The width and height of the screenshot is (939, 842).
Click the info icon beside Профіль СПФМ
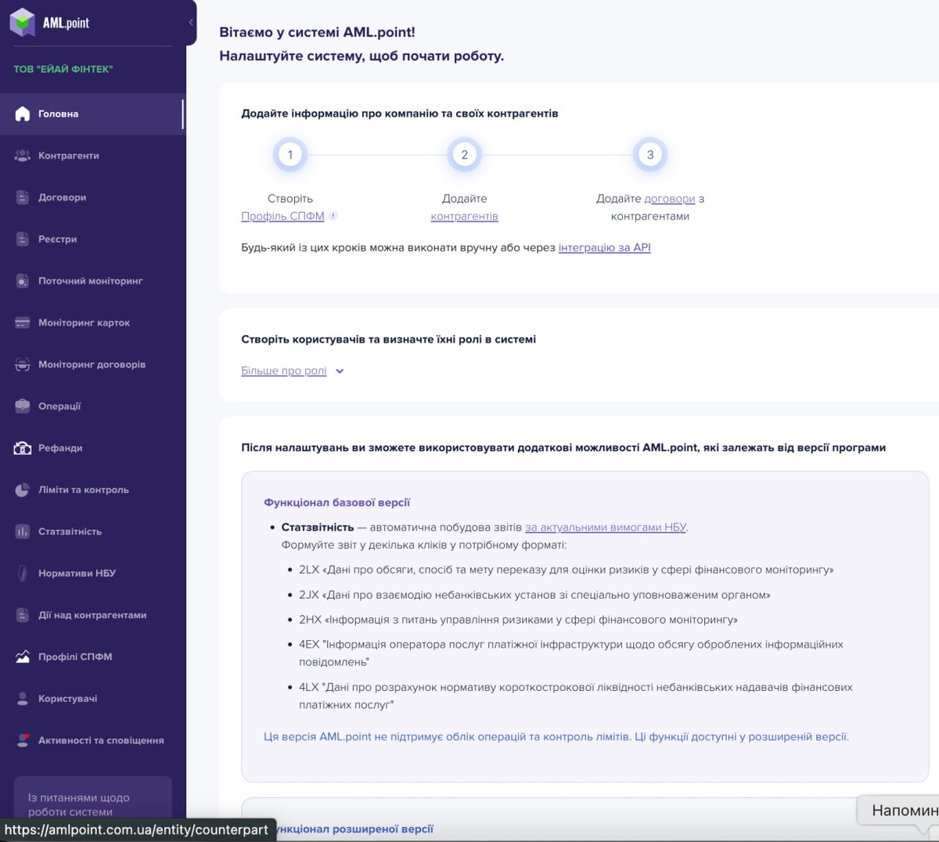point(333,216)
